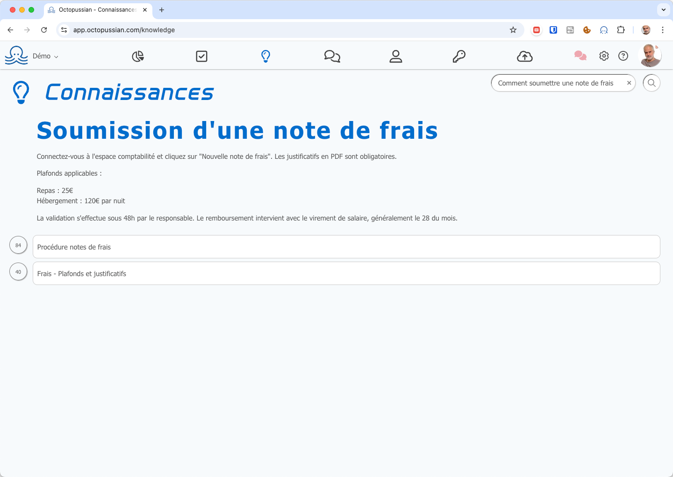Open the Chrome extensions puzzle menu
This screenshot has width=673, height=477.
(x=621, y=29)
